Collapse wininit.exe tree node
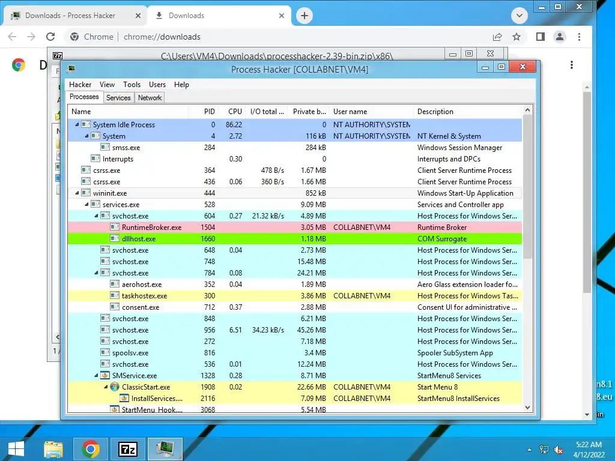 [x=77, y=193]
